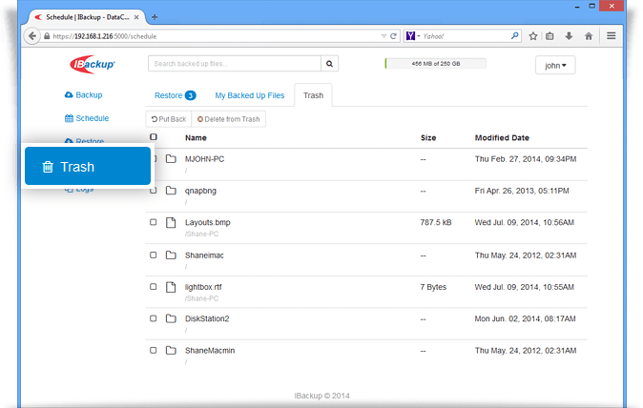Click the search button beside backed up files field
The width and height of the screenshot is (643, 408).
click(329, 64)
